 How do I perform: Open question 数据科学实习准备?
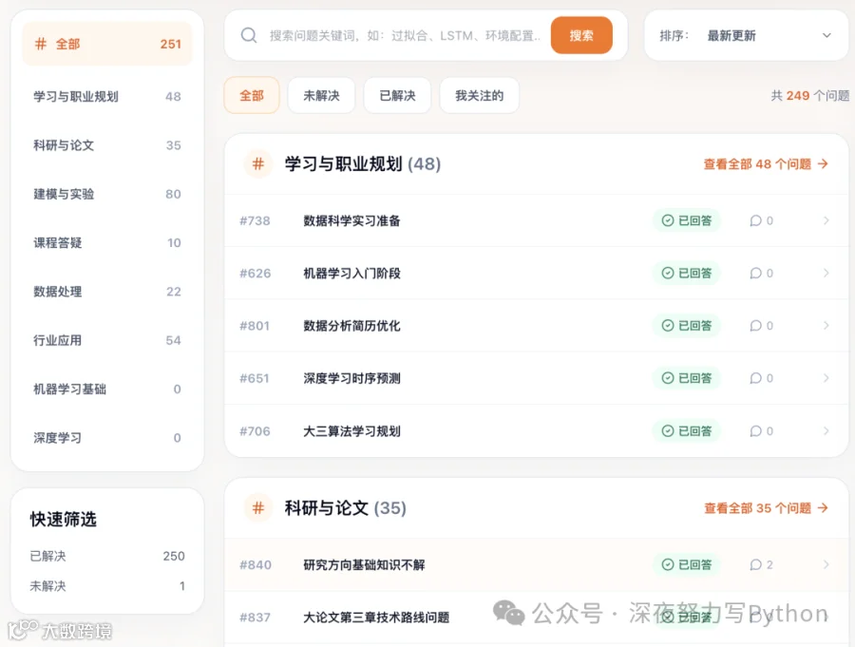point(351,220)
